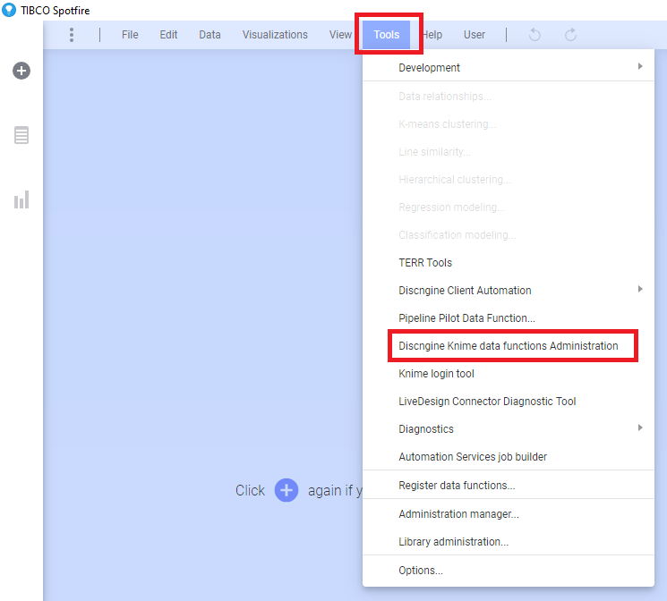Image resolution: width=667 pixels, height=601 pixels.
Task: Expand Discngine Client Automation submenu arrow
Action: pyautogui.click(x=640, y=289)
